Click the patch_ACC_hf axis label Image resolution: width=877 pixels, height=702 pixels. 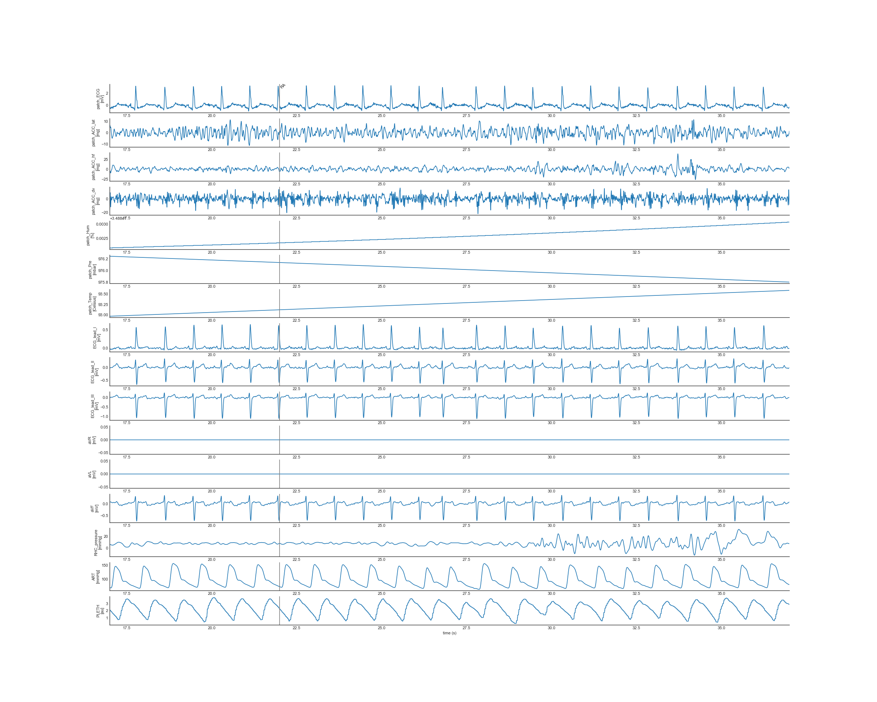tap(95, 167)
